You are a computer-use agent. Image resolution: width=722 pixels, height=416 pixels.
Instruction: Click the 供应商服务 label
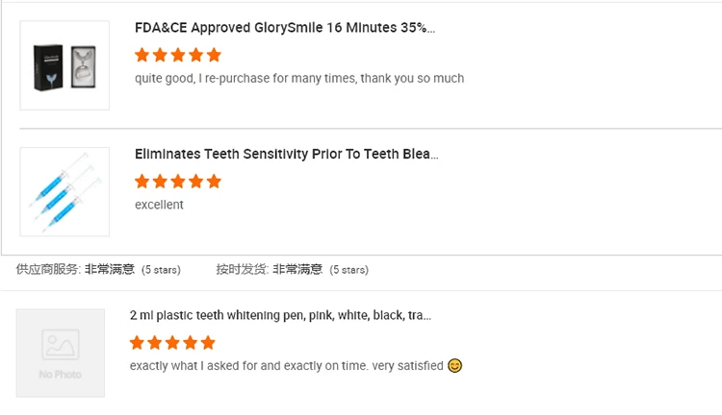(47, 270)
